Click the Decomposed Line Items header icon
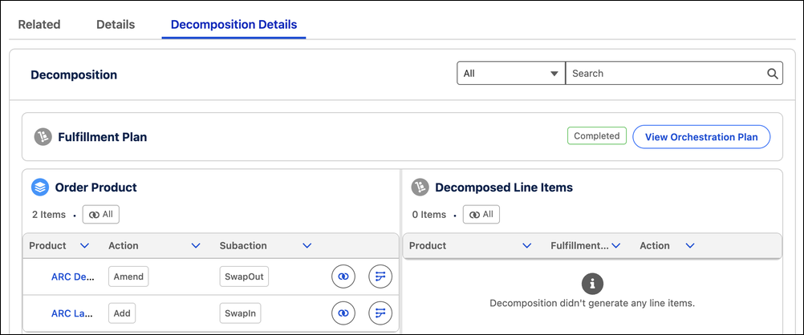The height and width of the screenshot is (335, 804). 420,188
